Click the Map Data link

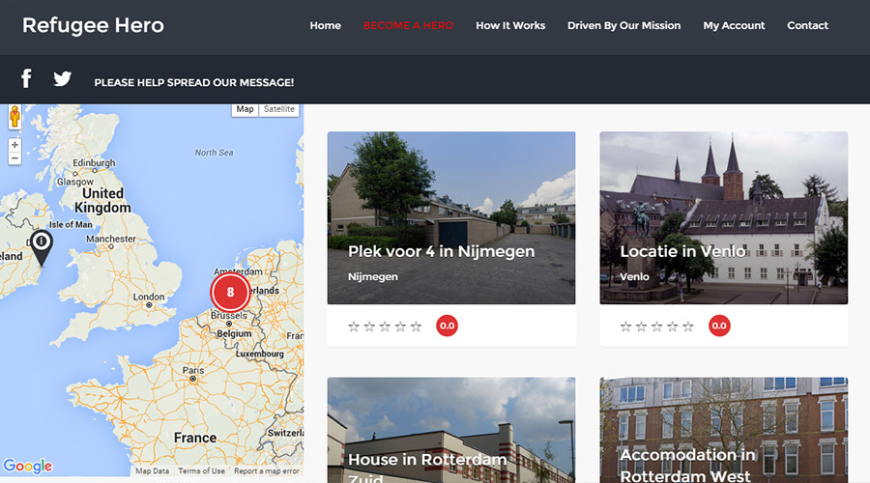click(x=152, y=470)
